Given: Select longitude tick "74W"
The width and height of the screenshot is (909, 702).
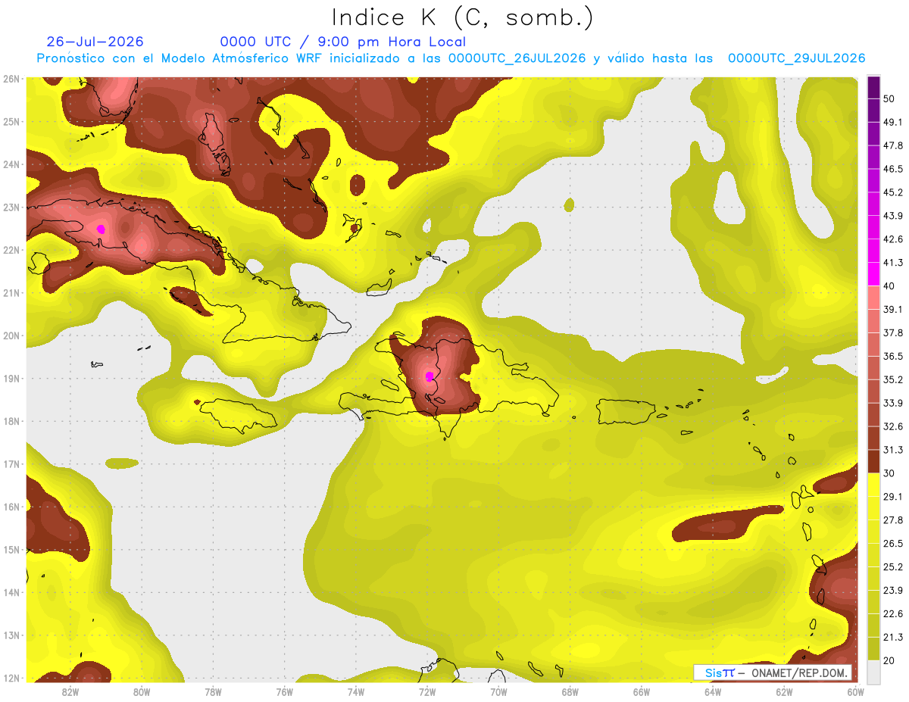Looking at the screenshot, I should [x=356, y=691].
